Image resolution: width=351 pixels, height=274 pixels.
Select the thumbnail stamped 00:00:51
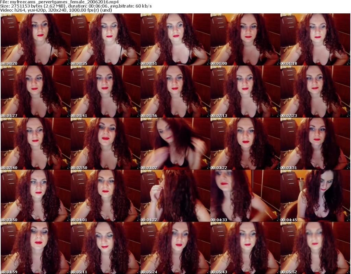pyautogui.click(x=175, y=39)
